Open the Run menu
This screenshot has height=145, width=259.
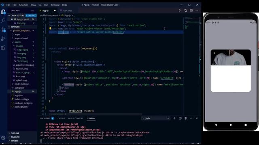[x=46, y=5]
